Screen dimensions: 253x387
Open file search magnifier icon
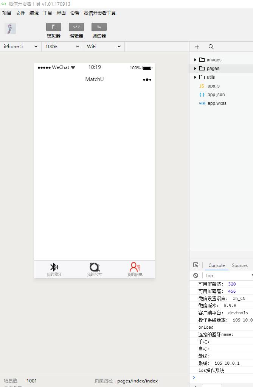(211, 47)
